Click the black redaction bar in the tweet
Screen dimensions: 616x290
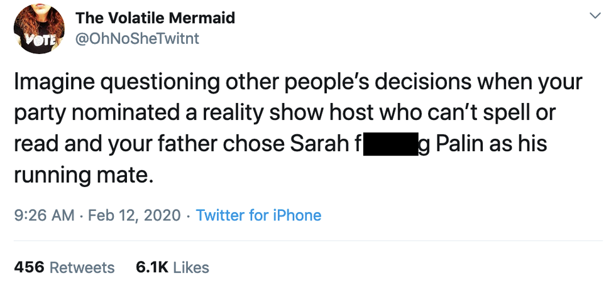390,144
